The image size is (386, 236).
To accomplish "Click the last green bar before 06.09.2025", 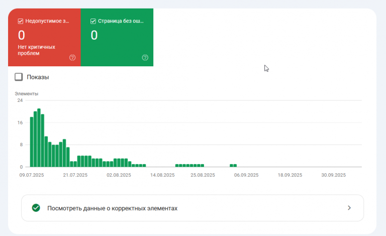I will tap(235, 165).
